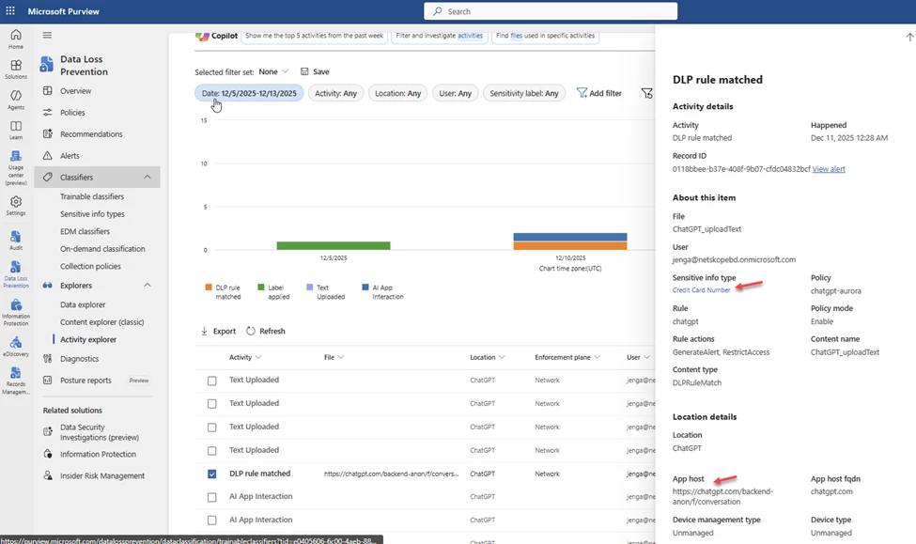
Task: Collapse the Classifiers section chevron
Action: pyautogui.click(x=147, y=177)
